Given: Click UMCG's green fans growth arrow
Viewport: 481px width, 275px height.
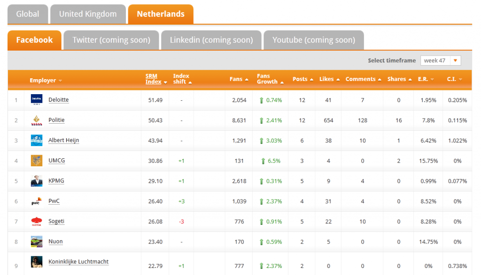Looking at the screenshot, I should [x=263, y=161].
